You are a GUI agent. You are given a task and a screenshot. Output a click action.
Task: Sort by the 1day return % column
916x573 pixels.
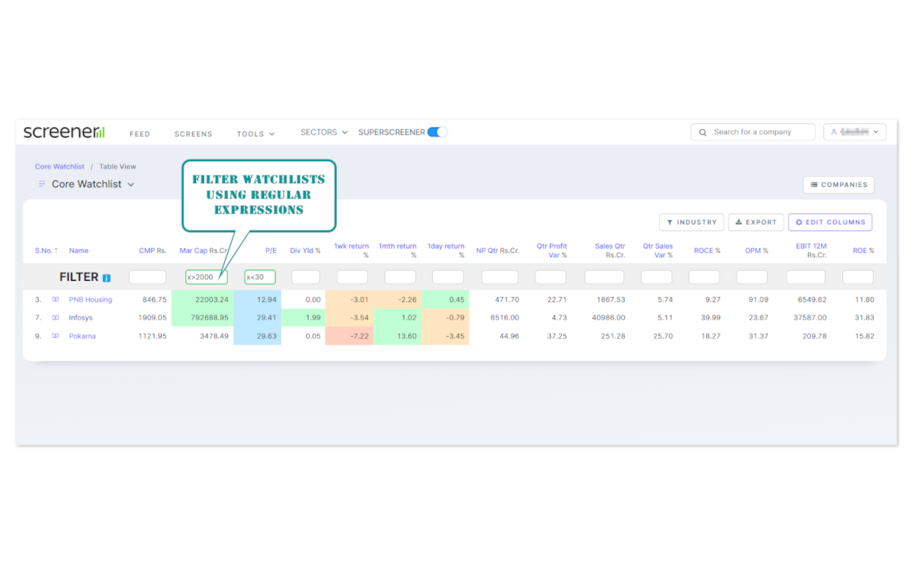tap(446, 251)
